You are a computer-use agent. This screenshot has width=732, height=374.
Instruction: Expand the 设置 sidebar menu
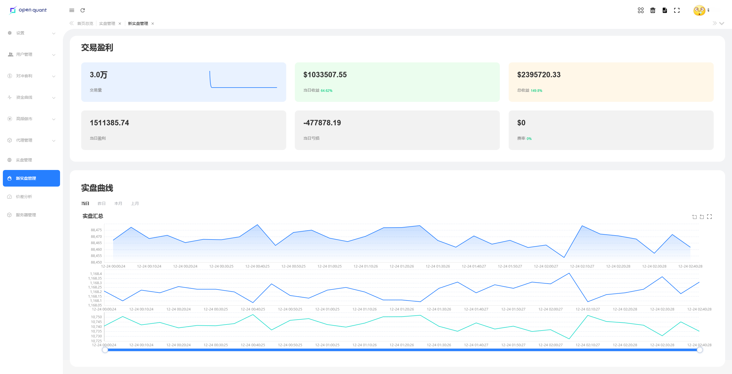pyautogui.click(x=31, y=33)
